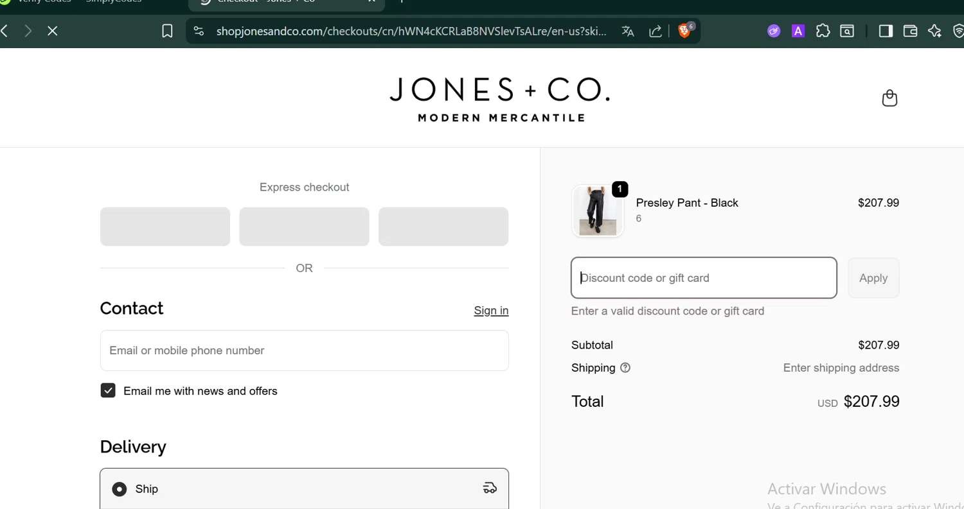Viewport: 964px width, 509px height.
Task: Apply the discount code
Action: tap(873, 278)
